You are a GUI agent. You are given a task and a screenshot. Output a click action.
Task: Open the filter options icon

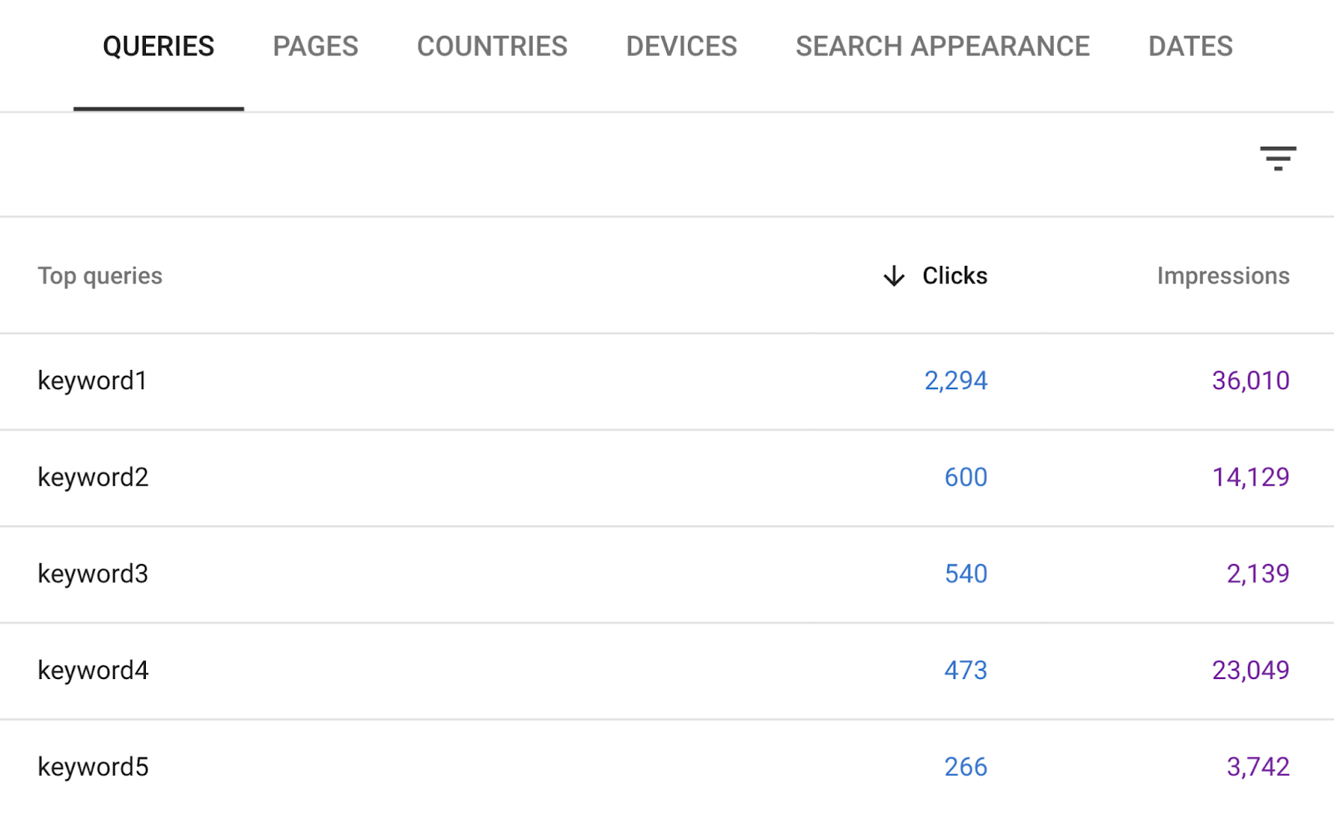click(1277, 159)
